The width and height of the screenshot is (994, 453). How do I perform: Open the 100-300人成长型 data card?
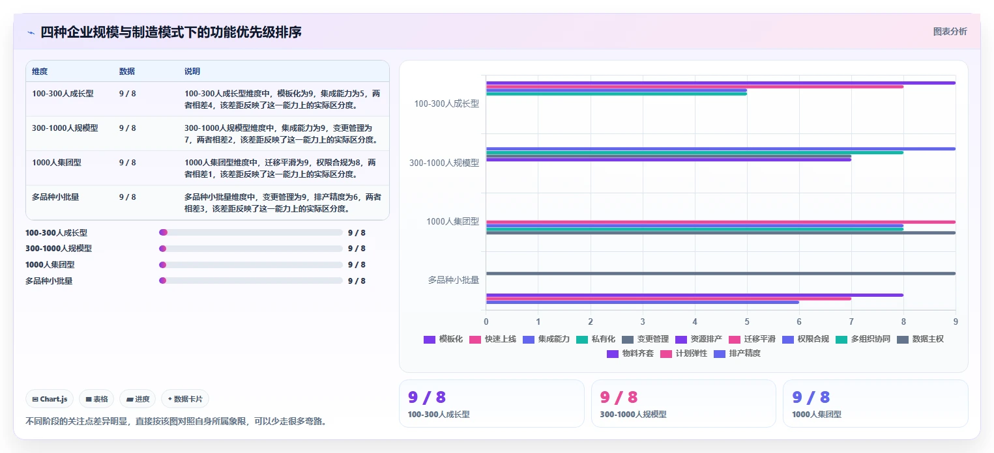pos(491,404)
